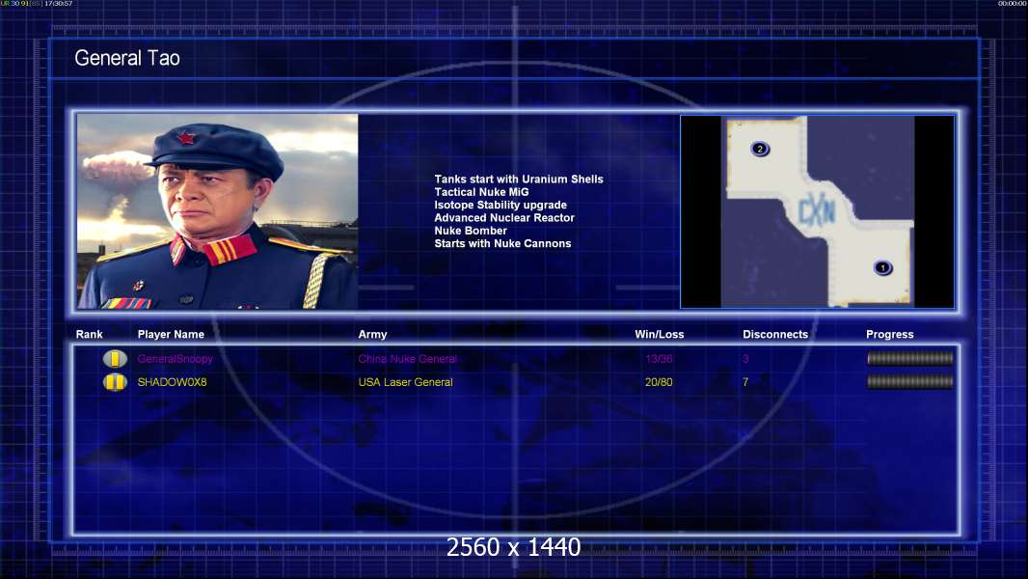The height and width of the screenshot is (579, 1028).
Task: Click the "Army" column header
Action: click(372, 335)
